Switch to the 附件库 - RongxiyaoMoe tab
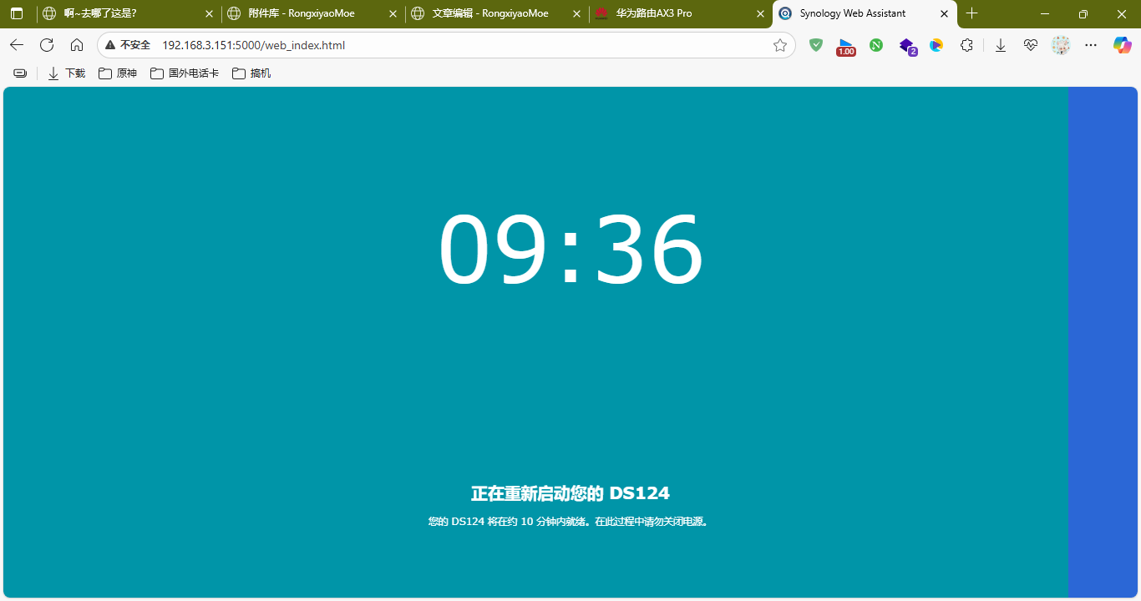This screenshot has height=601, width=1141. (x=312, y=13)
